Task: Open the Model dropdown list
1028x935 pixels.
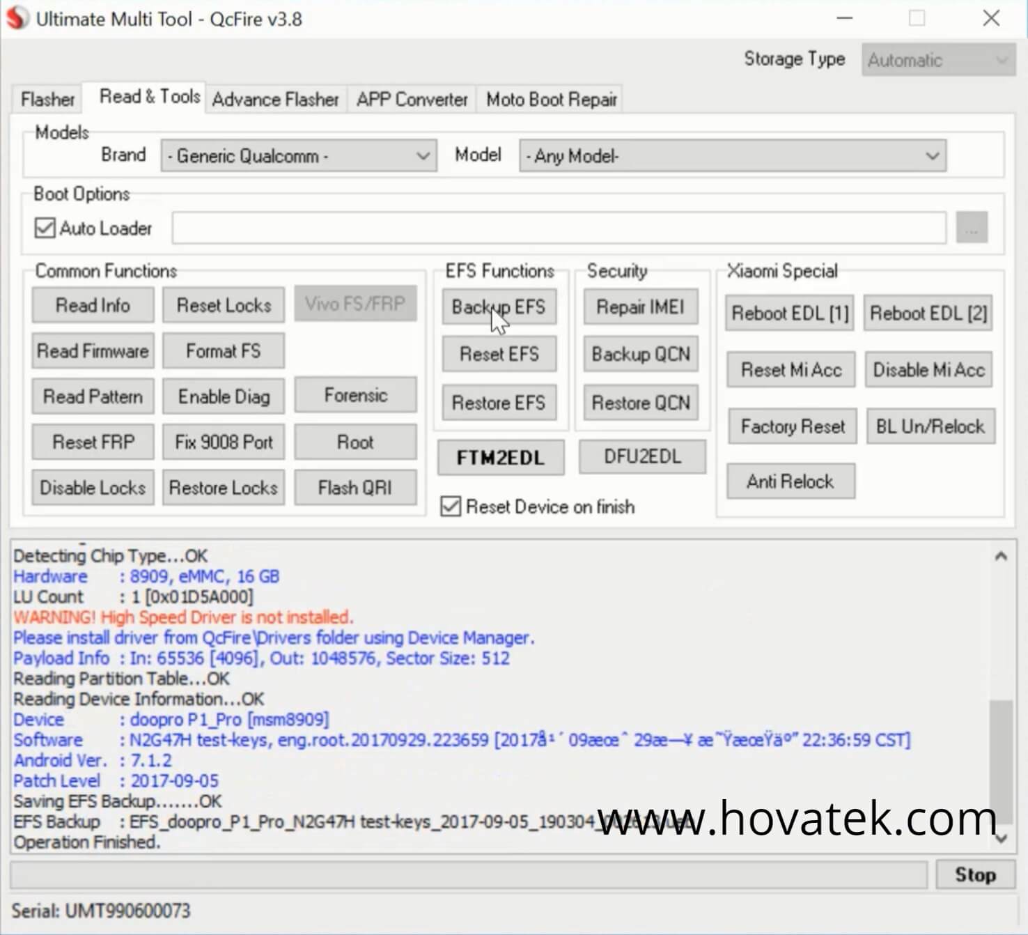Action: (733, 155)
